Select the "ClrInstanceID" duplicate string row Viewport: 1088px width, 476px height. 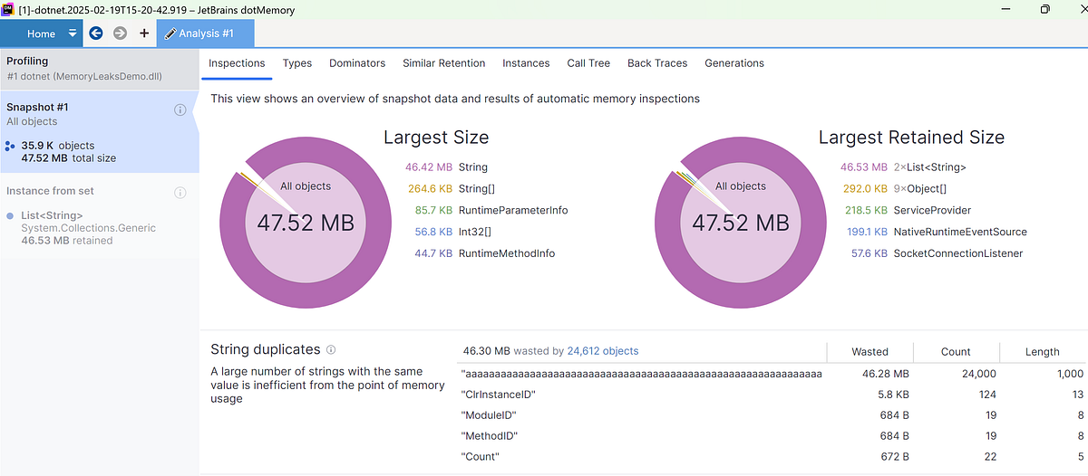coord(499,395)
